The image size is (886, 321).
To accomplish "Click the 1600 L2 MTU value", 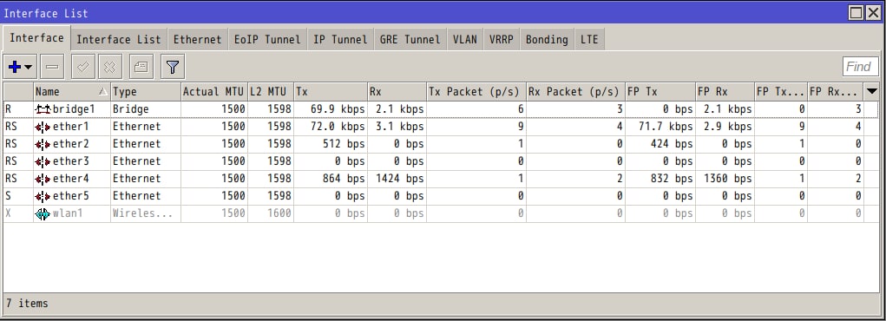I will [279, 213].
